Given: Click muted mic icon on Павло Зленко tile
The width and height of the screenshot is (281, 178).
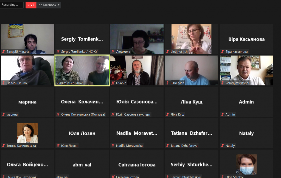Looking at the screenshot, I should pyautogui.click(x=4, y=83).
